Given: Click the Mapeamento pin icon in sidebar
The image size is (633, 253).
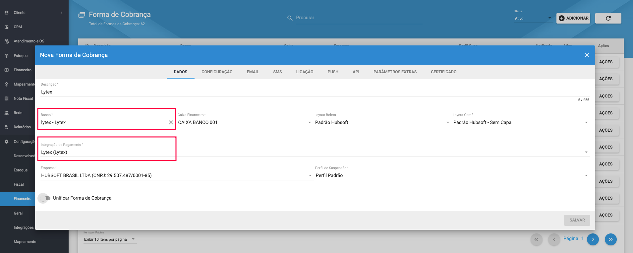Looking at the screenshot, I should (6, 84).
